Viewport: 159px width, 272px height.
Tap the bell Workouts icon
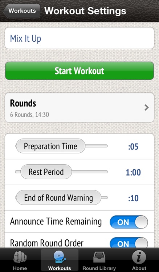[x=60, y=257]
